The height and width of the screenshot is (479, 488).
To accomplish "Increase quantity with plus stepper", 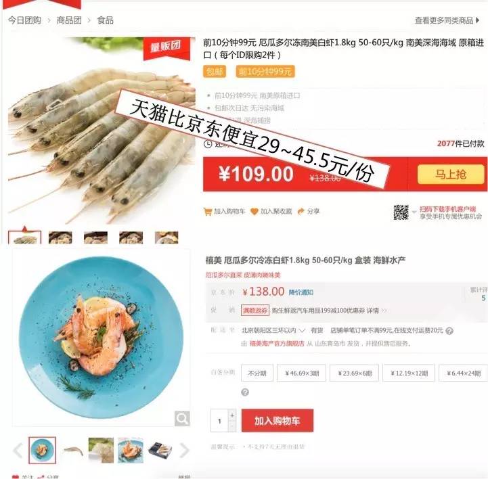I will (232, 415).
